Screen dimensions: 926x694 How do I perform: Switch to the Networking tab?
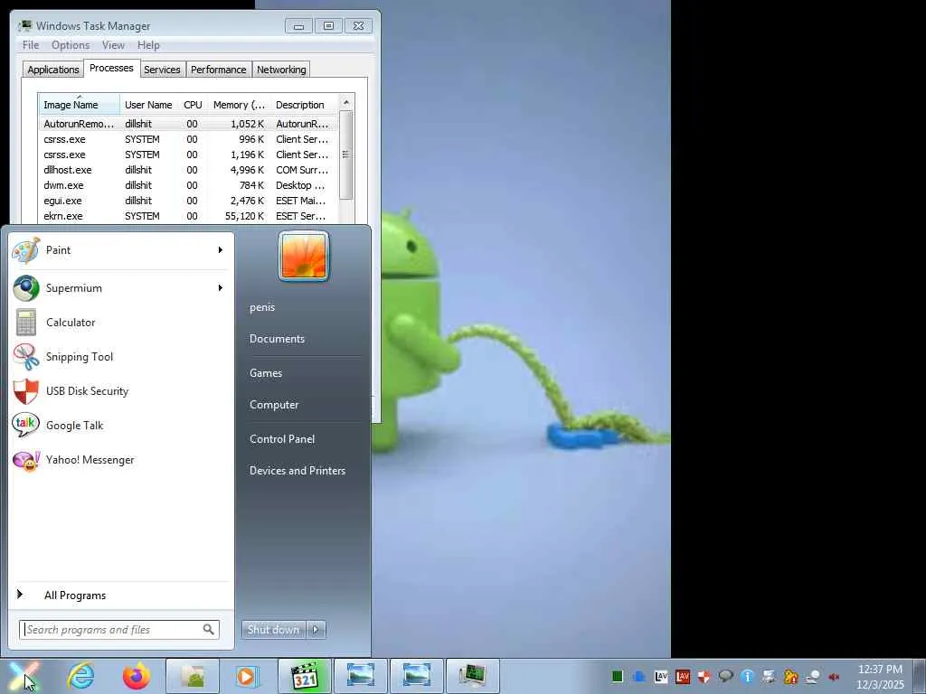pyautogui.click(x=281, y=70)
